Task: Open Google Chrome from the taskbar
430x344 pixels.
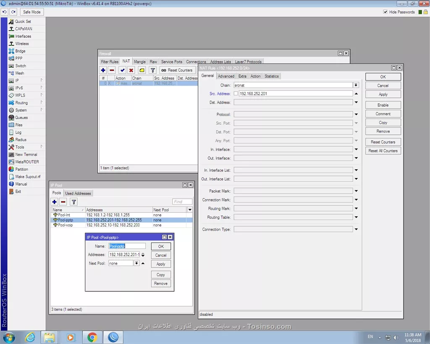Action: (x=92, y=337)
